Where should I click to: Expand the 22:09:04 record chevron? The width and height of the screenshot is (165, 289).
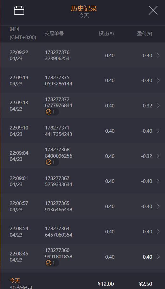point(158,156)
